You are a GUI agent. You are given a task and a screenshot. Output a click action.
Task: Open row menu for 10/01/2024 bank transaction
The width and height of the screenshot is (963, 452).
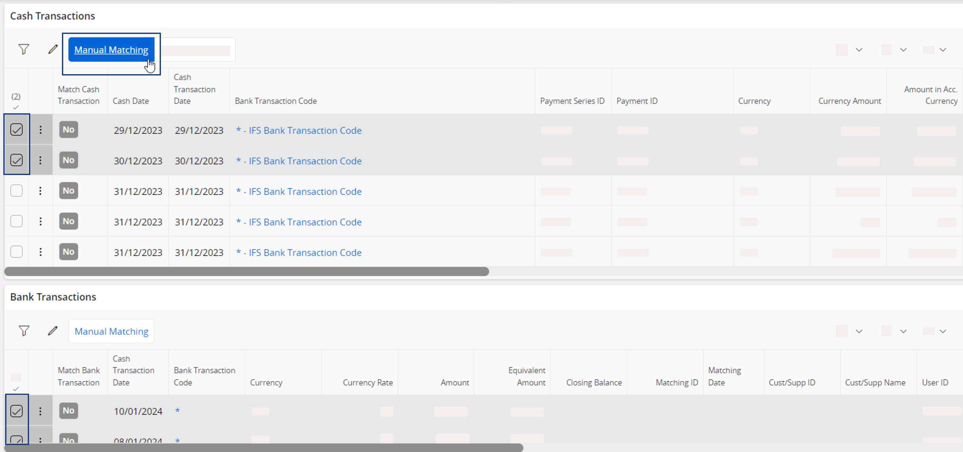coord(40,411)
